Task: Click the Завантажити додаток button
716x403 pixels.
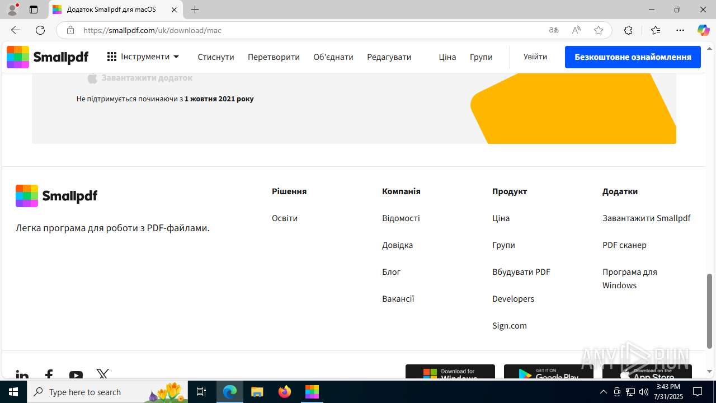Action: (x=140, y=78)
